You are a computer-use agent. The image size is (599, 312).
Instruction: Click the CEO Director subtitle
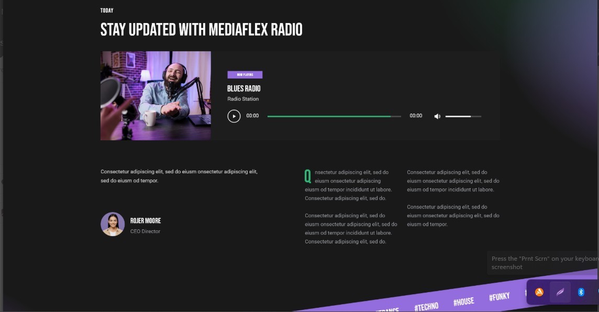[145, 231]
